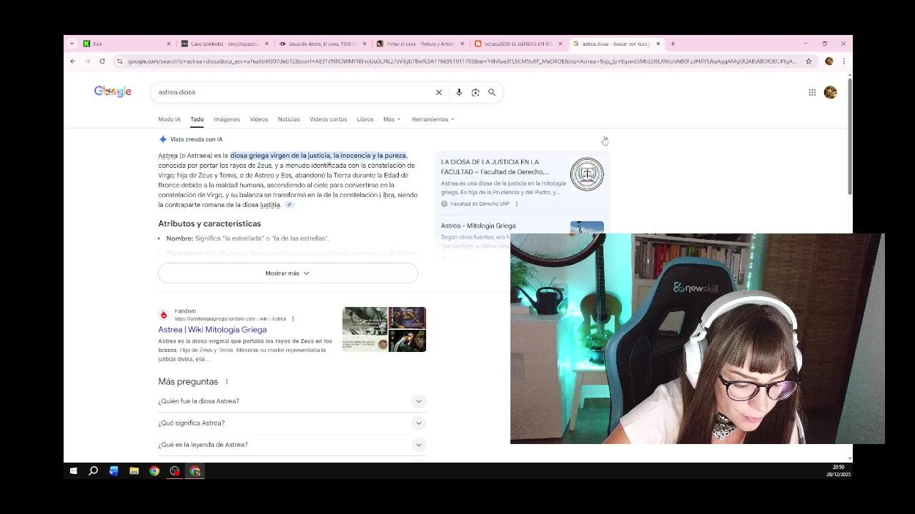Screen dimensions: 915x514
Task: Open the Windows Start menu
Action: click(73, 471)
